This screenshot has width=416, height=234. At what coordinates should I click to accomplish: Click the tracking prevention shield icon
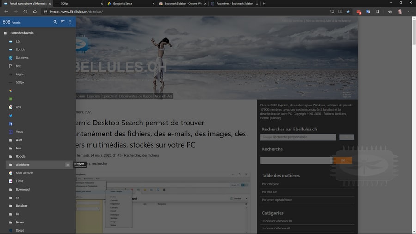pyautogui.click(x=332, y=12)
